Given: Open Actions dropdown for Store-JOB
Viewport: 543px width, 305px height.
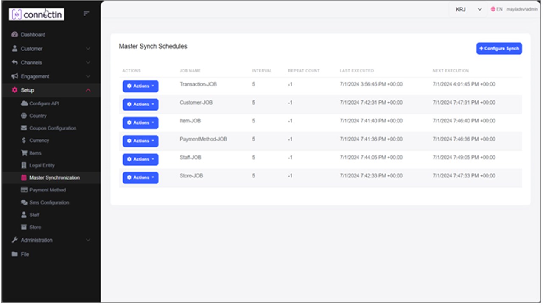Looking at the screenshot, I should [x=140, y=177].
